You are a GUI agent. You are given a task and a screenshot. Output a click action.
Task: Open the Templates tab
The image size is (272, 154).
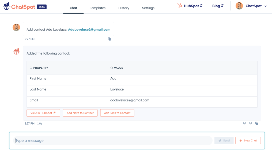pyautogui.click(x=98, y=8)
